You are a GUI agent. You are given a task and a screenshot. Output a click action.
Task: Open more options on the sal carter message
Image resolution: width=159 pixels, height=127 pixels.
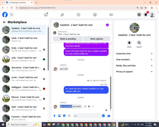pos(93,106)
